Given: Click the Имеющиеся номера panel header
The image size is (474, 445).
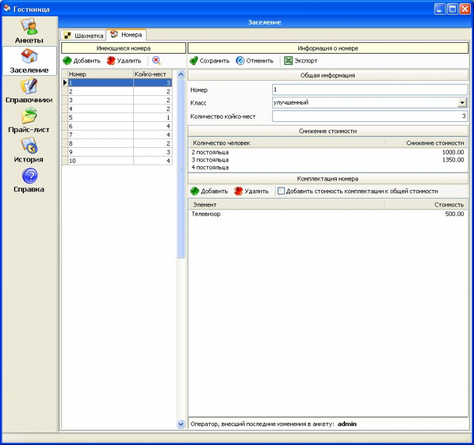Looking at the screenshot, I should (123, 49).
